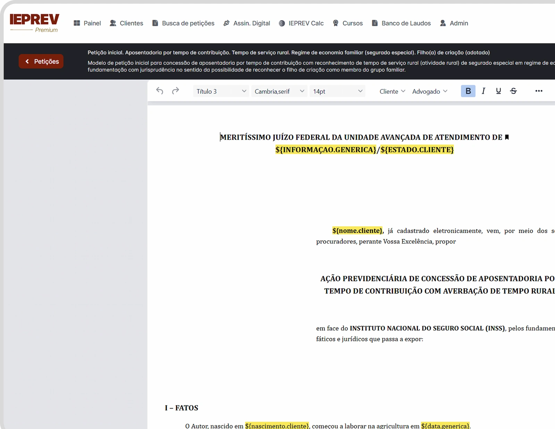Click the 'Modelo de petição inicial' description text

(321, 66)
